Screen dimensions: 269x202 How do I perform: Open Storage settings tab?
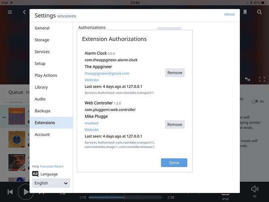(51, 40)
